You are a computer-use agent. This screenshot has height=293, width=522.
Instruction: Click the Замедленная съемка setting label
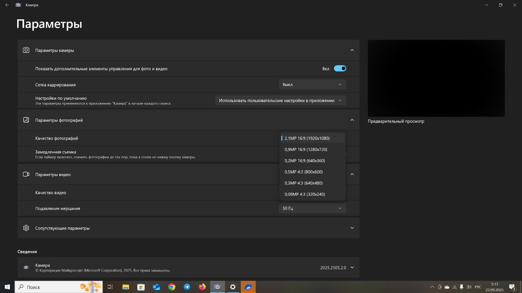point(56,152)
